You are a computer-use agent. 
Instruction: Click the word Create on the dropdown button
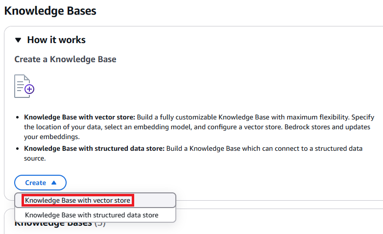(35, 183)
